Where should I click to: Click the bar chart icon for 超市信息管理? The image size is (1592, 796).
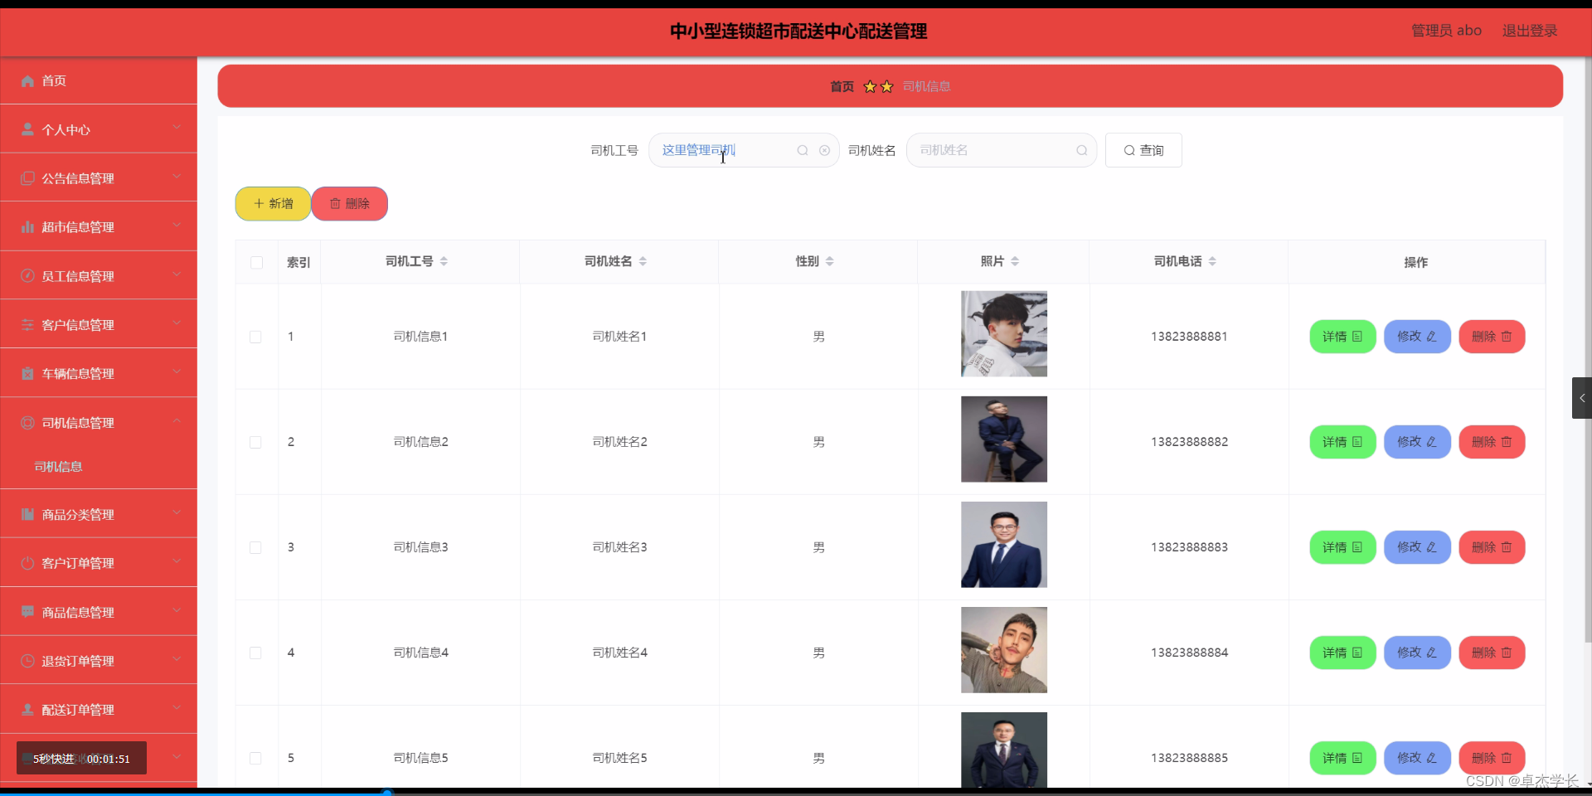[x=27, y=227]
